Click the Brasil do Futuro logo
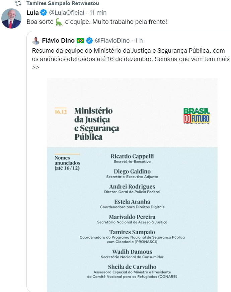This screenshot has height=292, width=231. coord(197,116)
